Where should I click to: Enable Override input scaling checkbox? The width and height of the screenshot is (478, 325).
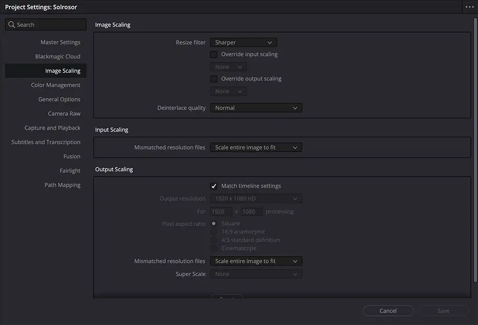tap(214, 54)
